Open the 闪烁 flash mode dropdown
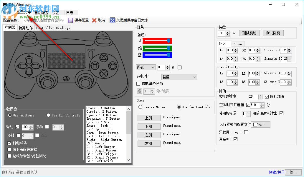Viewport: 304px width, 177px height. [x=146, y=67]
